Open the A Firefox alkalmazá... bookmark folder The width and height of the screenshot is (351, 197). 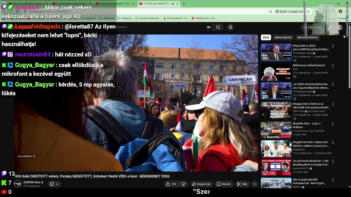(x=148, y=18)
